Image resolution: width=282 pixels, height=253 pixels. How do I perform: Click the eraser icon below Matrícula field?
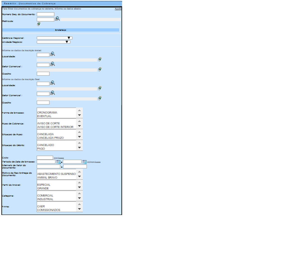coord(39,24)
